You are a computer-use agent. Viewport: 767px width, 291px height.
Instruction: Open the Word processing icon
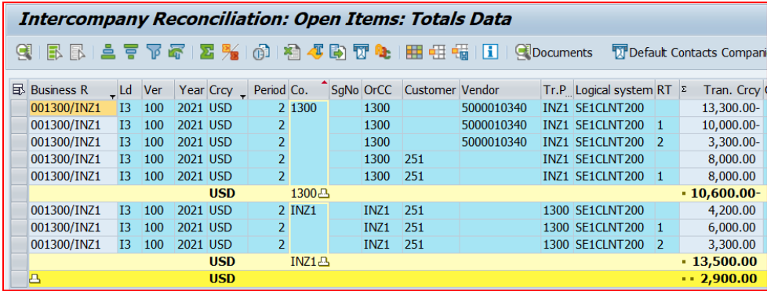[x=315, y=52]
